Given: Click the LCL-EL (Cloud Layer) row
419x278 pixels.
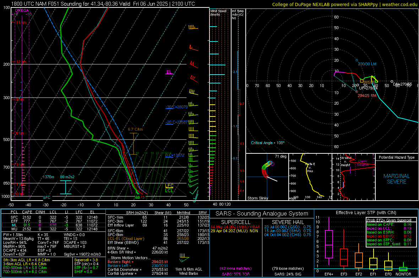Looking at the screenshot, I should click(158, 239).
